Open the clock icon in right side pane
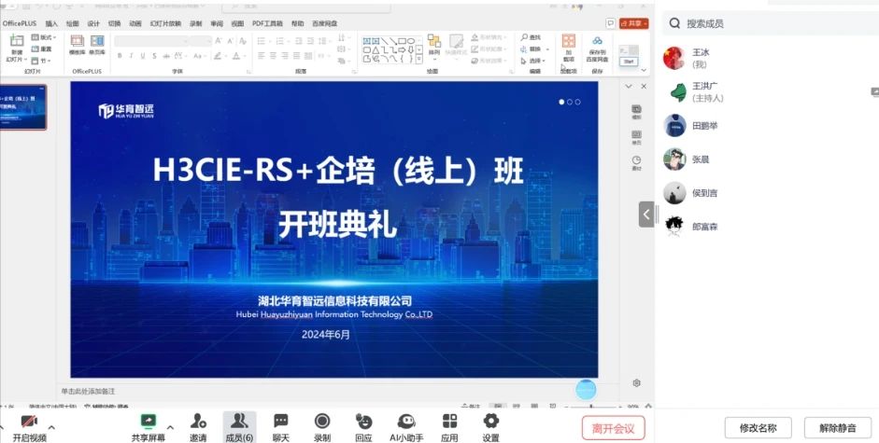879x443 pixels. (636, 160)
